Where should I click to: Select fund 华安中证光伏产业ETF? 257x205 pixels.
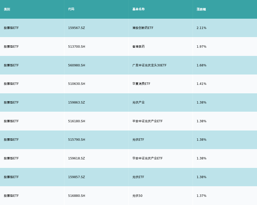(147, 158)
